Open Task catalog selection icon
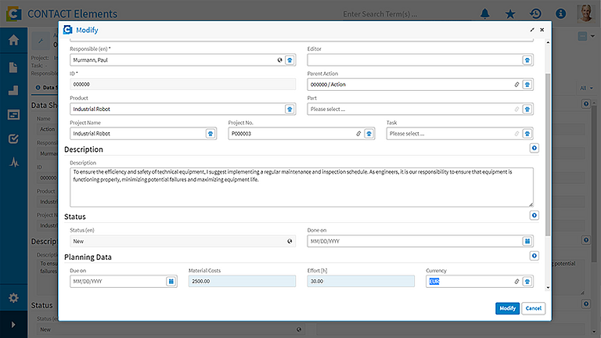The height and width of the screenshot is (338, 601). point(527,134)
